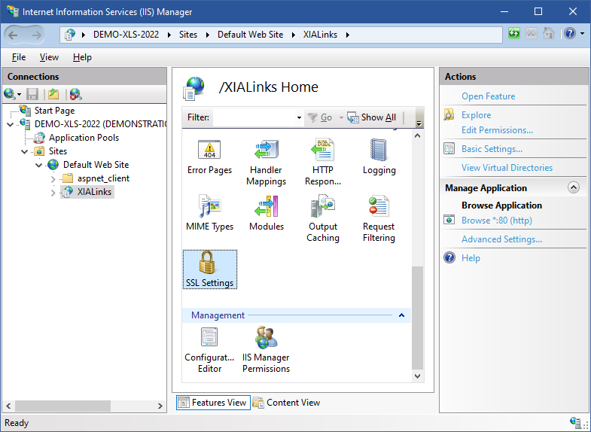Click the Explore action link

(476, 115)
